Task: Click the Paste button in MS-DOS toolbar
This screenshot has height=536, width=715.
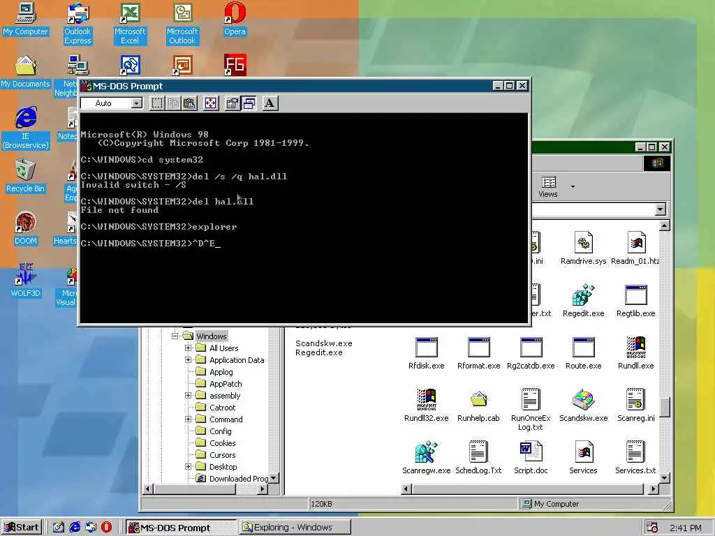Action: coord(190,103)
